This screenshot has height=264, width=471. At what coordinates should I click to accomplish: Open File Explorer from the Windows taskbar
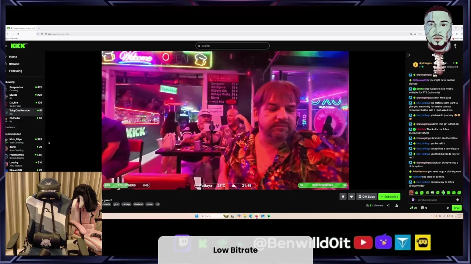coord(245,216)
